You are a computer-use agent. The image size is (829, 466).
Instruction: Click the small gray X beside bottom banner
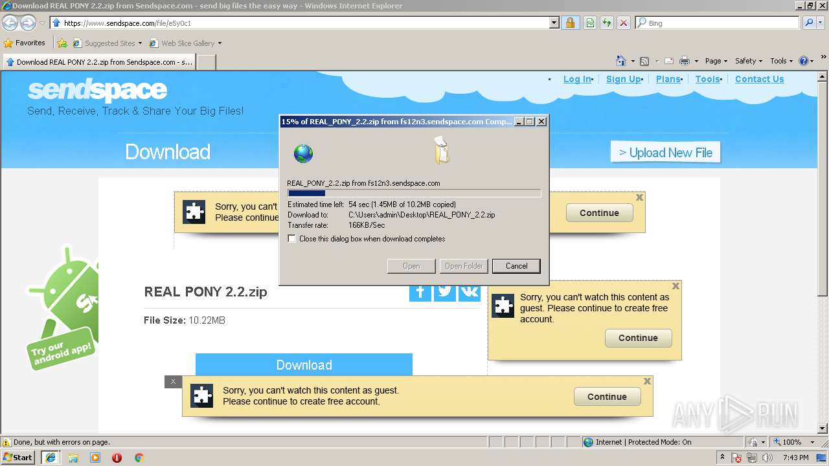173,382
